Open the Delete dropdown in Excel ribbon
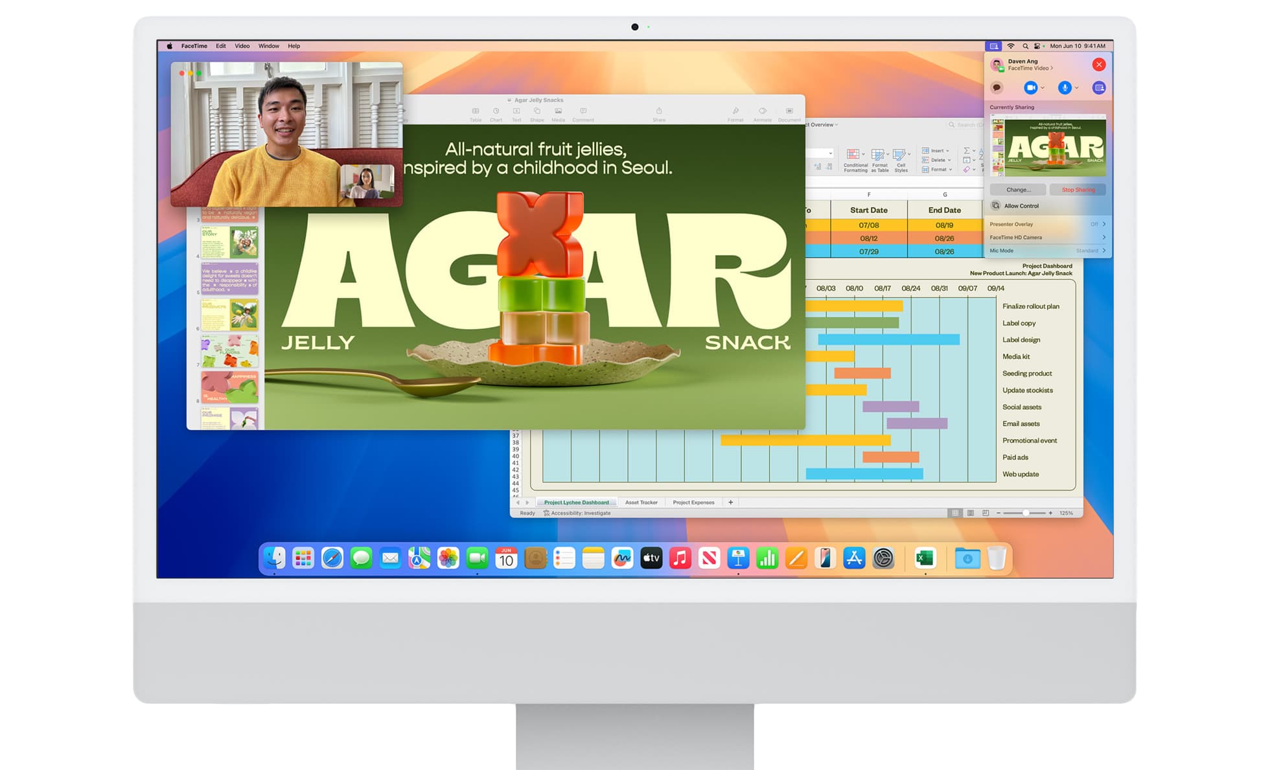The image size is (1270, 770). pyautogui.click(x=936, y=160)
